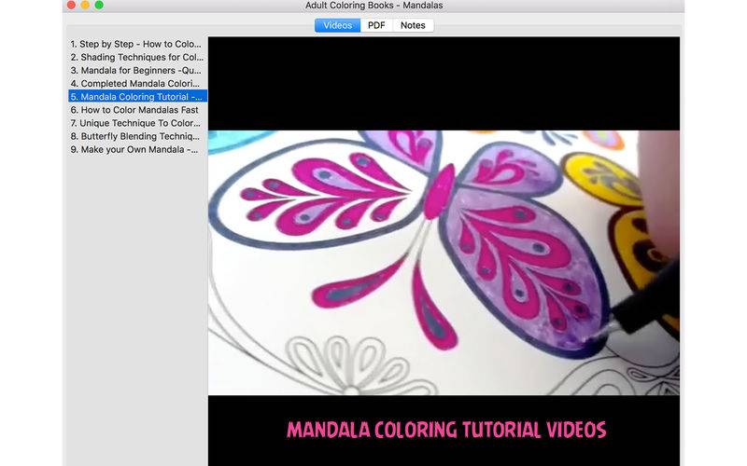Select video 3 Mandala for Beginners
The image size is (747, 466).
pyautogui.click(x=137, y=71)
